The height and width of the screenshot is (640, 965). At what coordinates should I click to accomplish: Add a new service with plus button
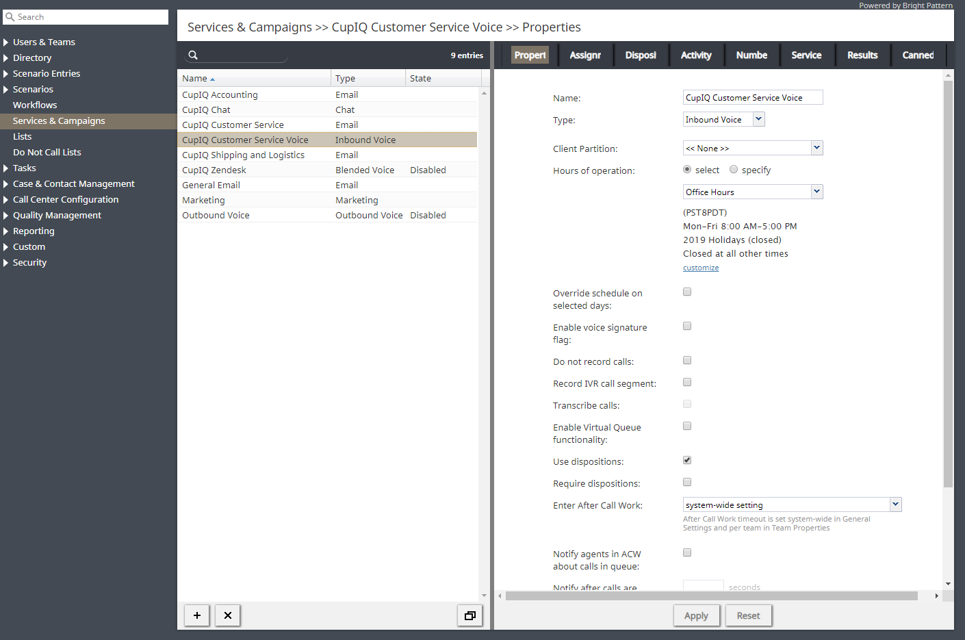tap(197, 615)
